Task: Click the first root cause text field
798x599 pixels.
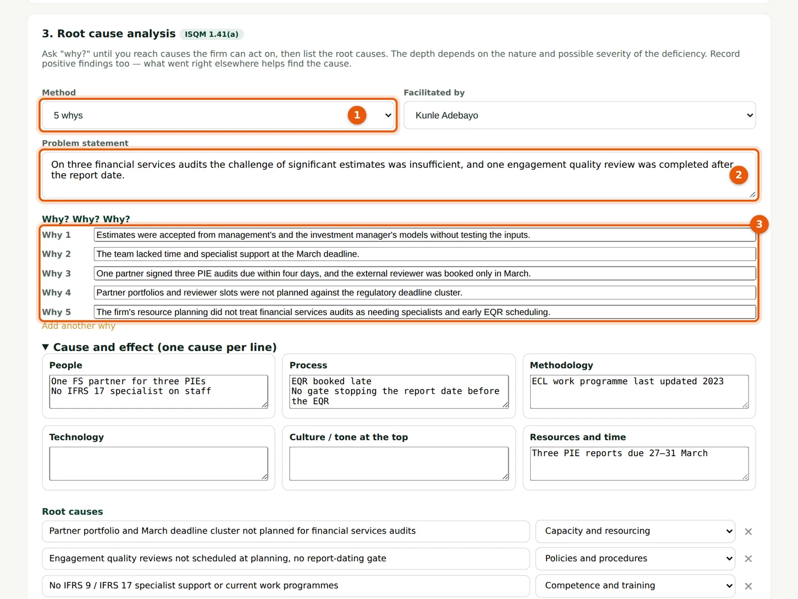Action: 286,531
